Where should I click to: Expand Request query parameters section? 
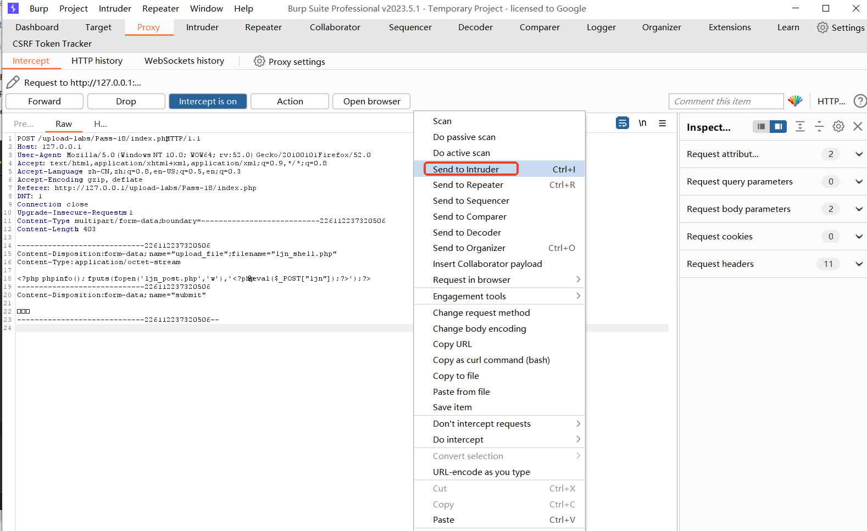coord(859,182)
